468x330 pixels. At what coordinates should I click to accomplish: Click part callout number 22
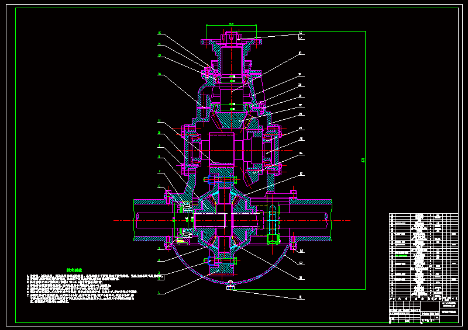click(301, 105)
